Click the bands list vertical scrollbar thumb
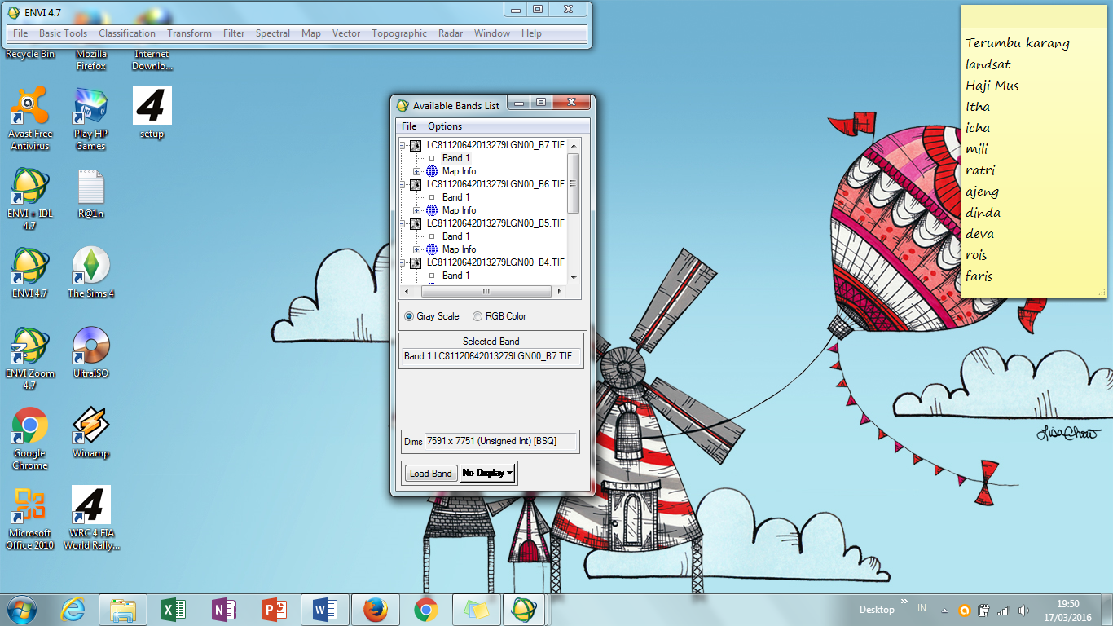Image resolution: width=1113 pixels, height=626 pixels. (574, 183)
